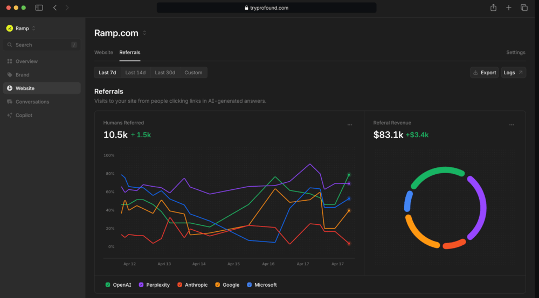Select Website in the sidebar

42,88
